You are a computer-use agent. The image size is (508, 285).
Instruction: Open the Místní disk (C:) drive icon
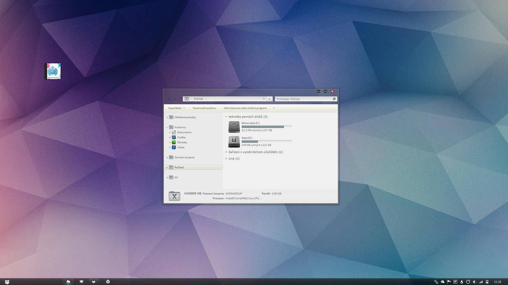point(234,127)
